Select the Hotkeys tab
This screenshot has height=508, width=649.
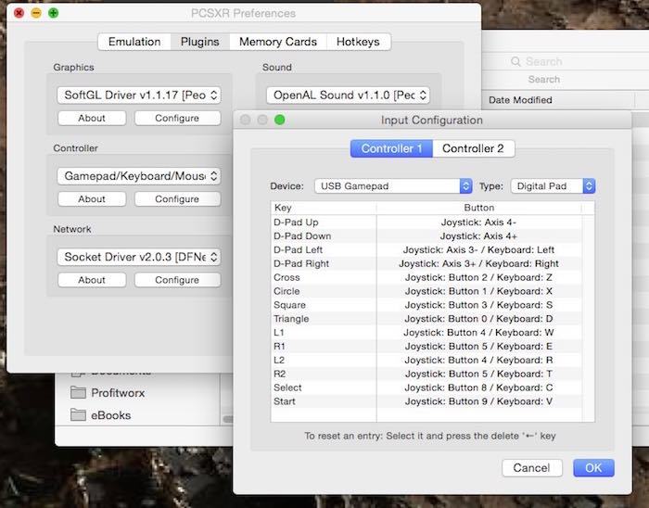(x=357, y=42)
